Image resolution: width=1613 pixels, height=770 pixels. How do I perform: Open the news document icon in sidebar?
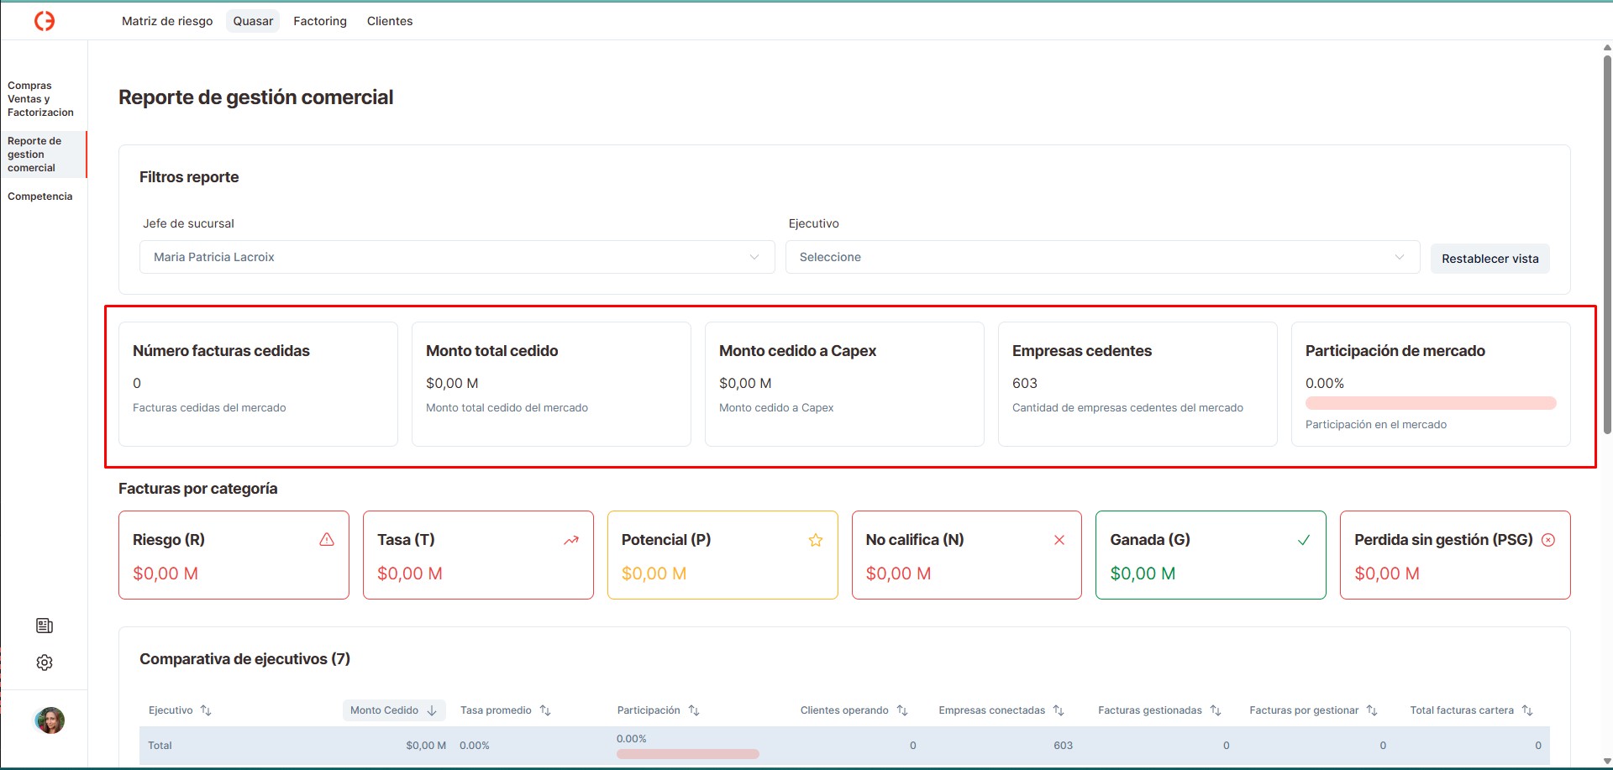point(45,626)
